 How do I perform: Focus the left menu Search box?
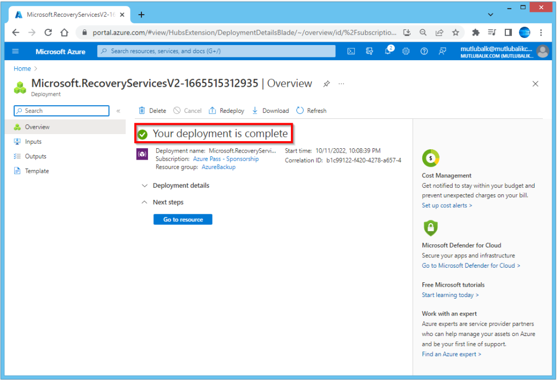coord(61,111)
